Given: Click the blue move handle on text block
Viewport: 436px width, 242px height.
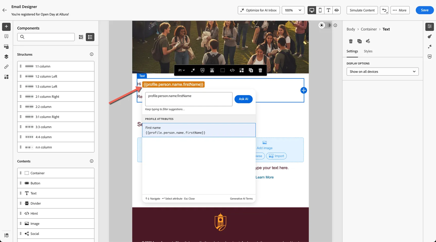Looking at the screenshot, I should point(304,90).
